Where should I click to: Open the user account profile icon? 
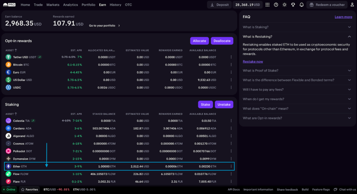point(352,5)
